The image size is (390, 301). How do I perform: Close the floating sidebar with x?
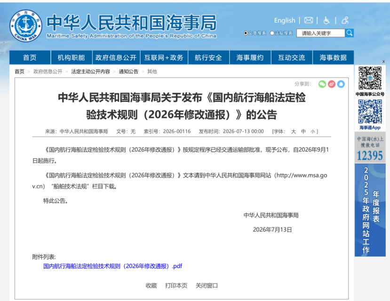(383, 61)
